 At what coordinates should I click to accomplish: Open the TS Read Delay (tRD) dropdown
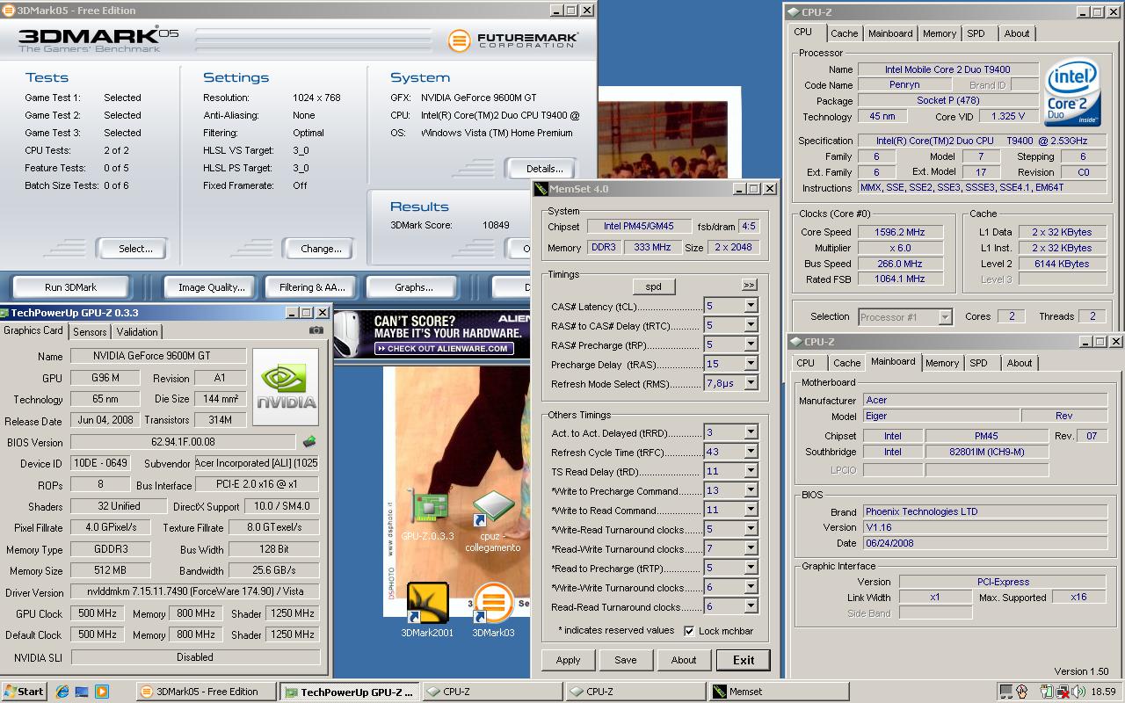tap(751, 471)
